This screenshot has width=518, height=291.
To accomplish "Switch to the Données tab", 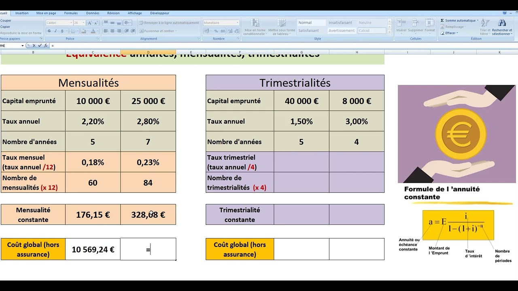I will click(93, 13).
